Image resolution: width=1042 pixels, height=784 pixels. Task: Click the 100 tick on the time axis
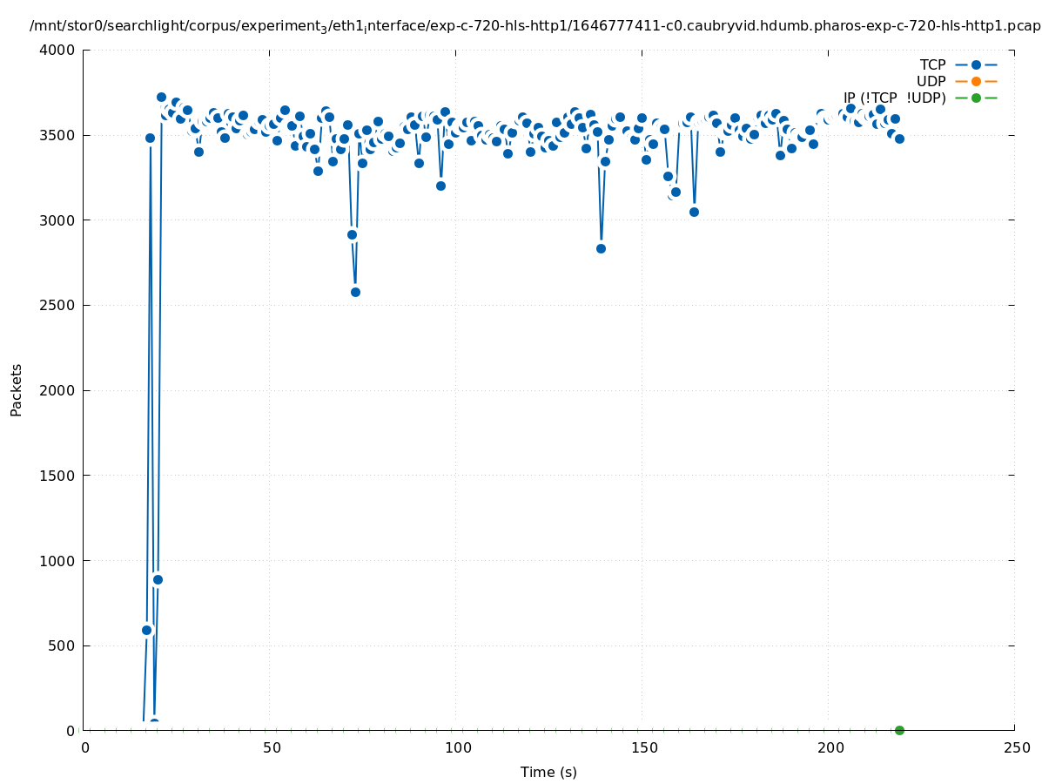point(458,747)
